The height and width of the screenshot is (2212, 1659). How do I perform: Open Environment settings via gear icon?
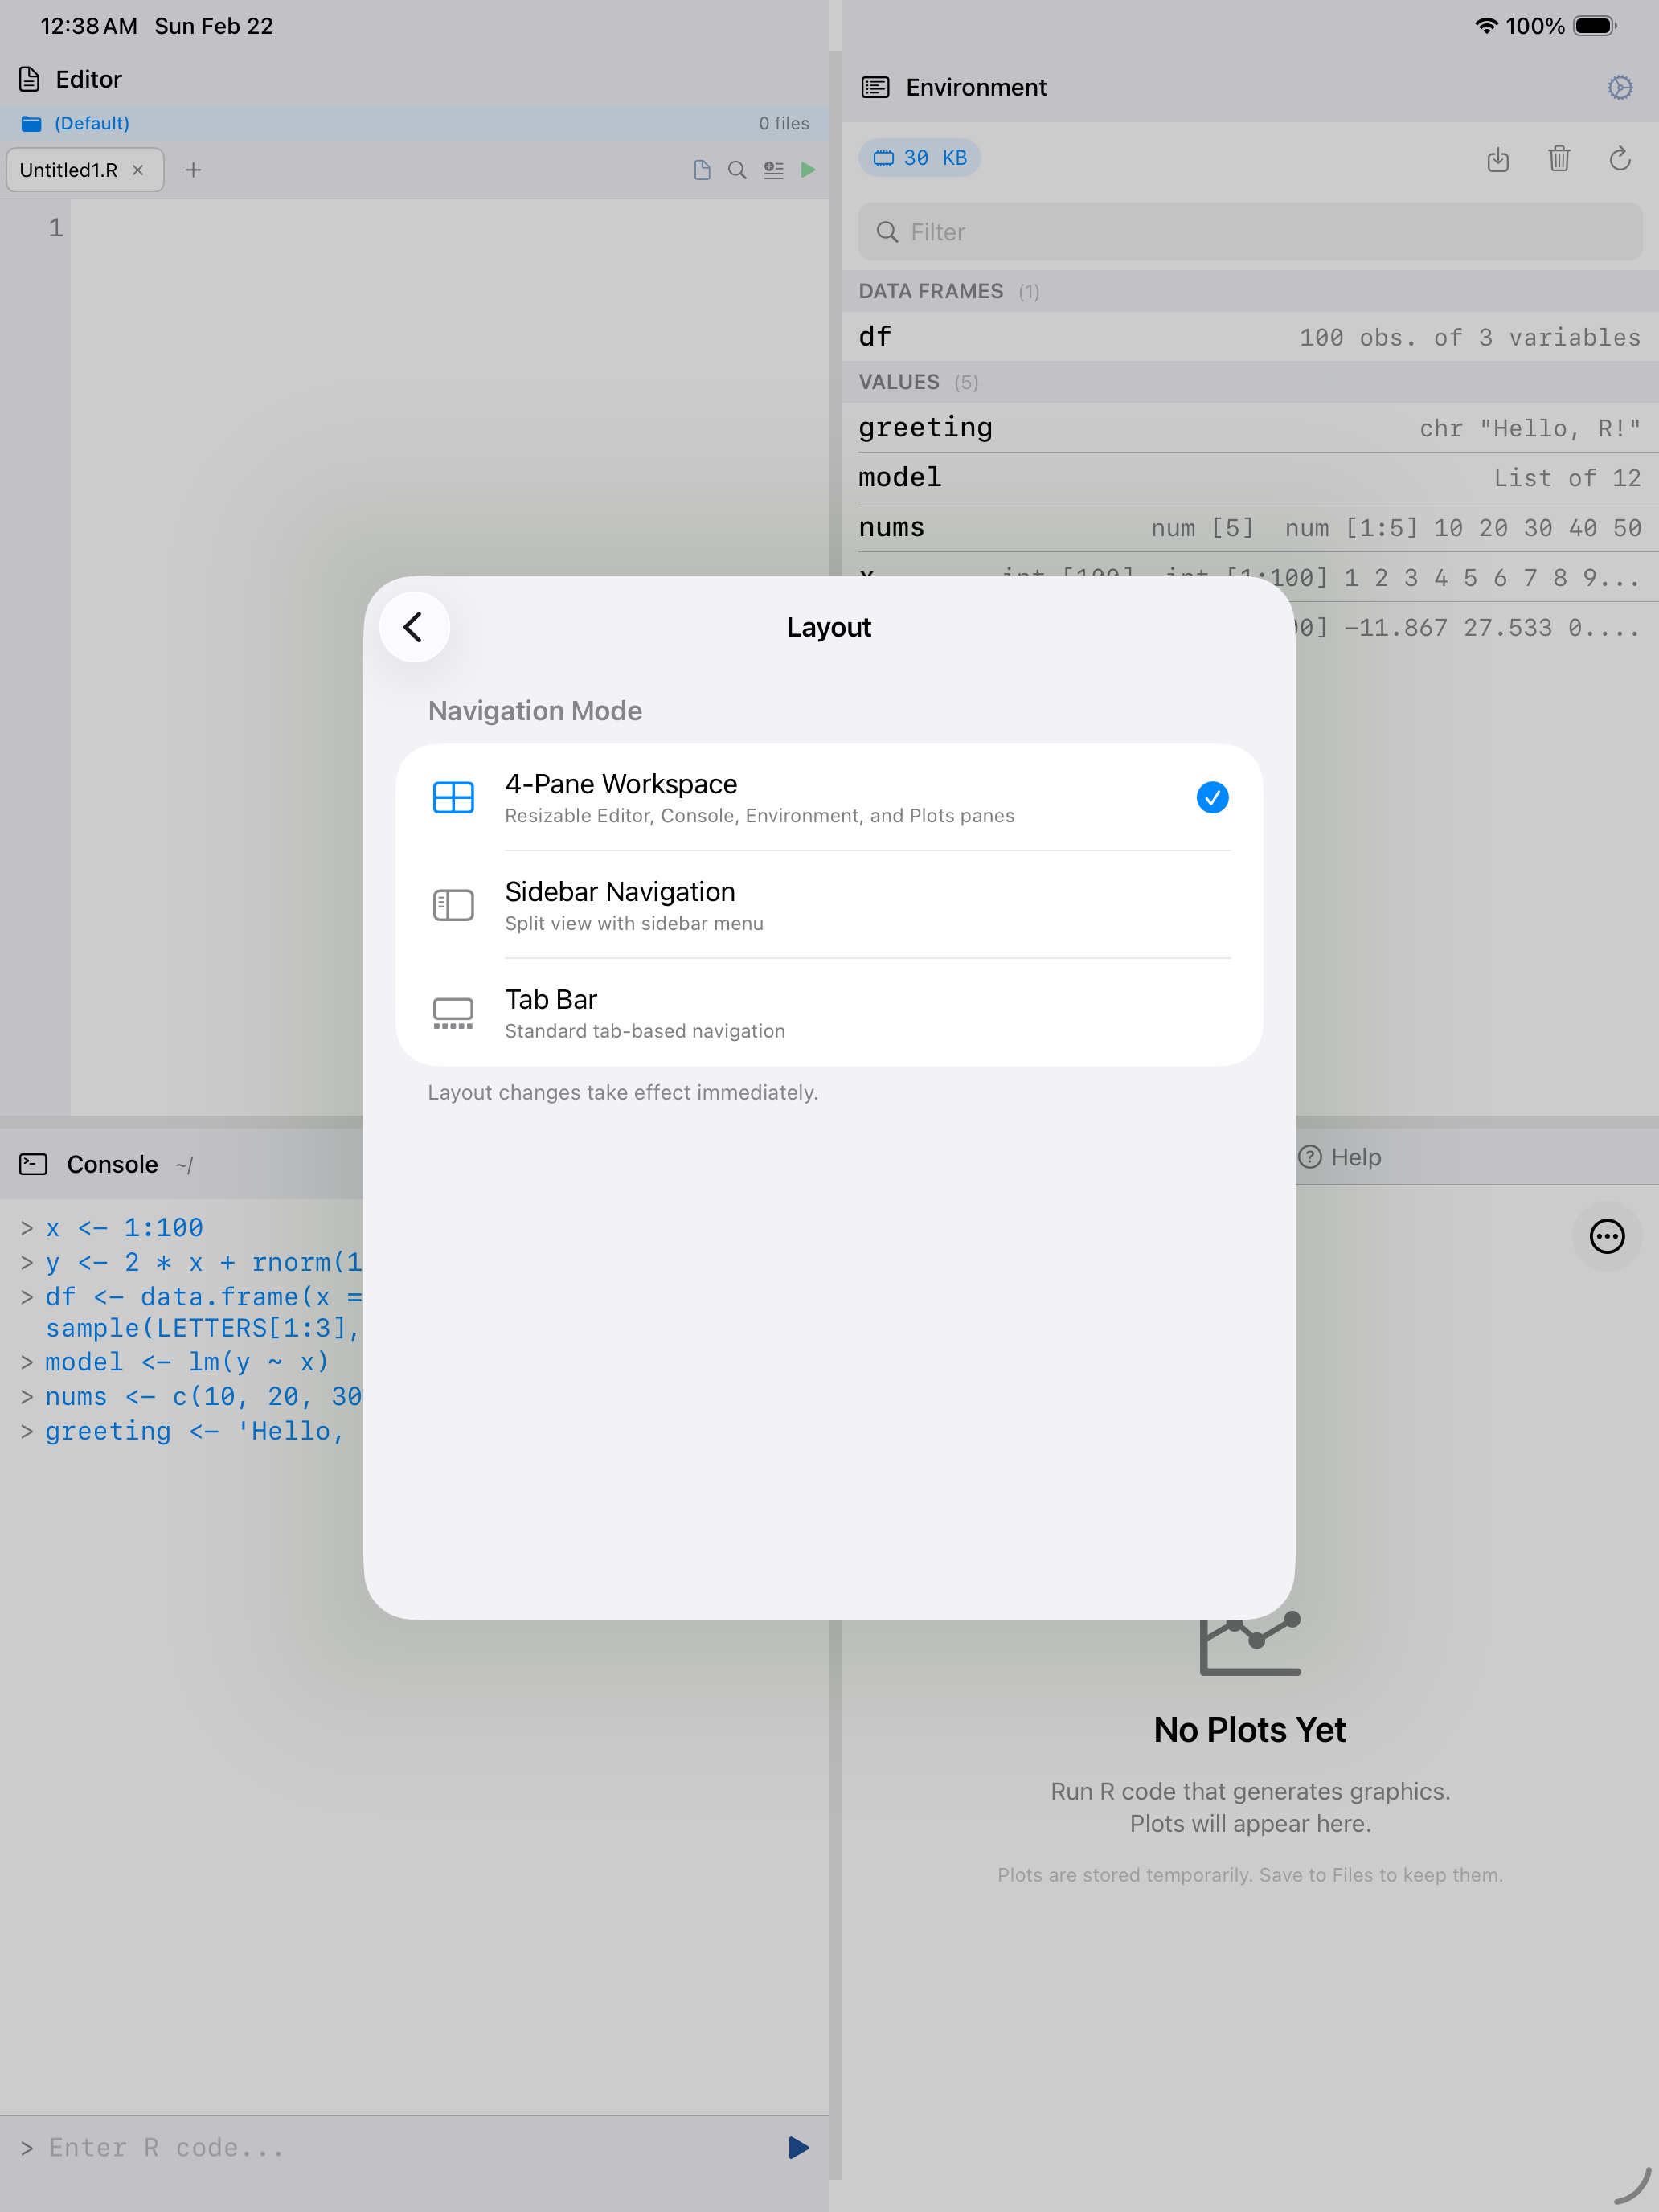(x=1620, y=87)
